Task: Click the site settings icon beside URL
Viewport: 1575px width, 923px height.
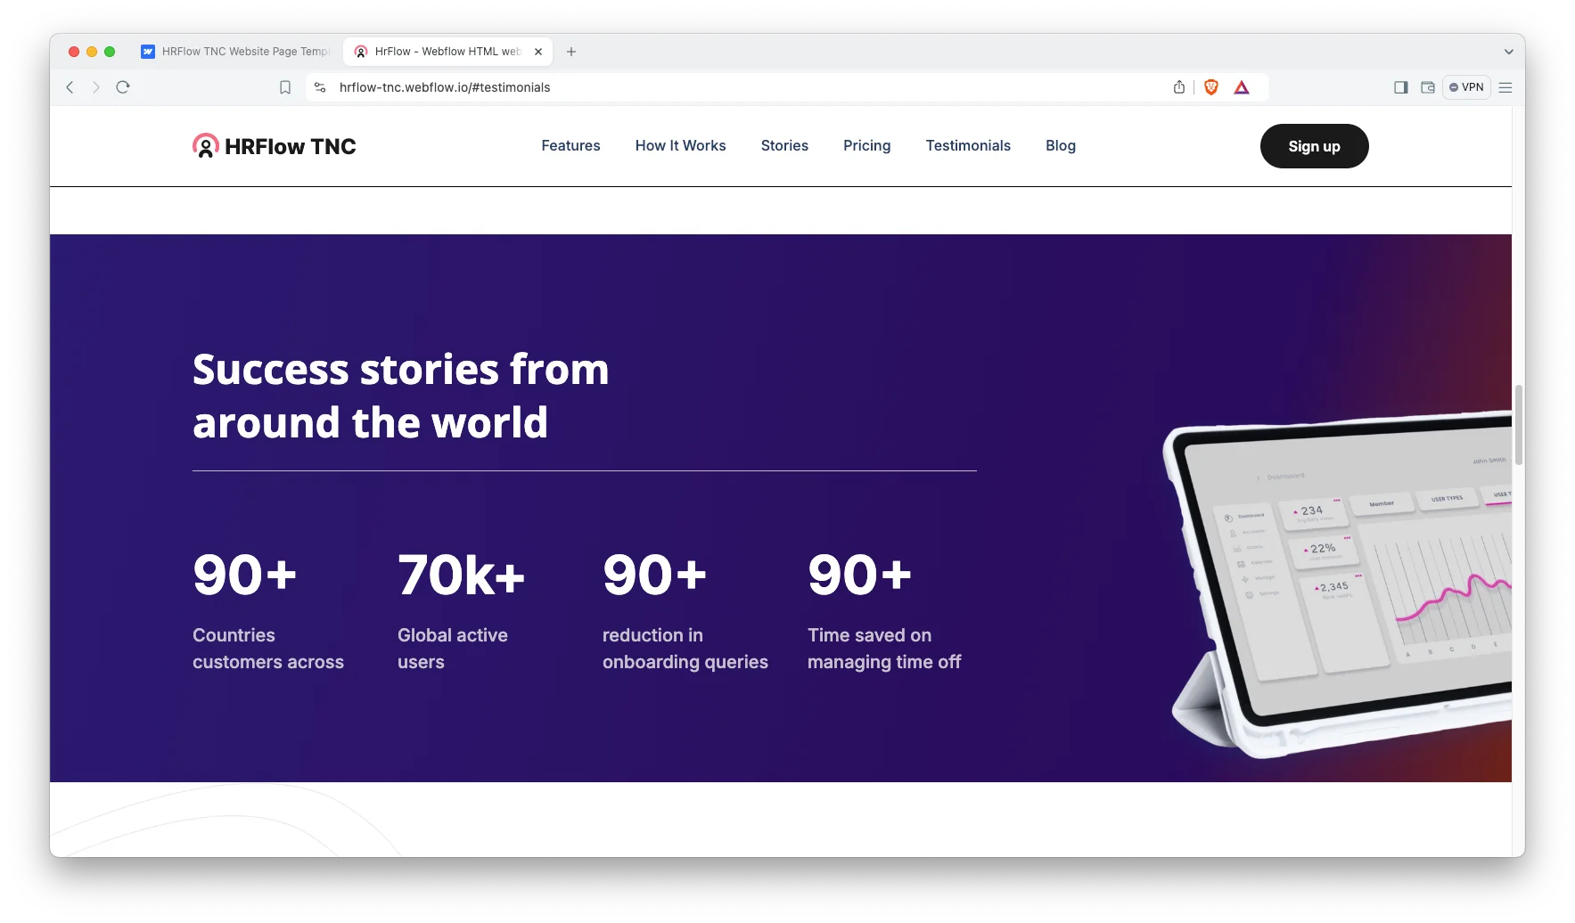Action: tap(320, 87)
